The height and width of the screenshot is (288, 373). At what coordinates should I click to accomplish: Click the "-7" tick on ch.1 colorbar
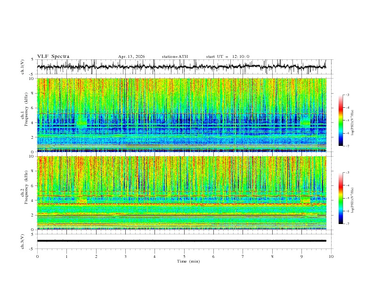pos(347,146)
